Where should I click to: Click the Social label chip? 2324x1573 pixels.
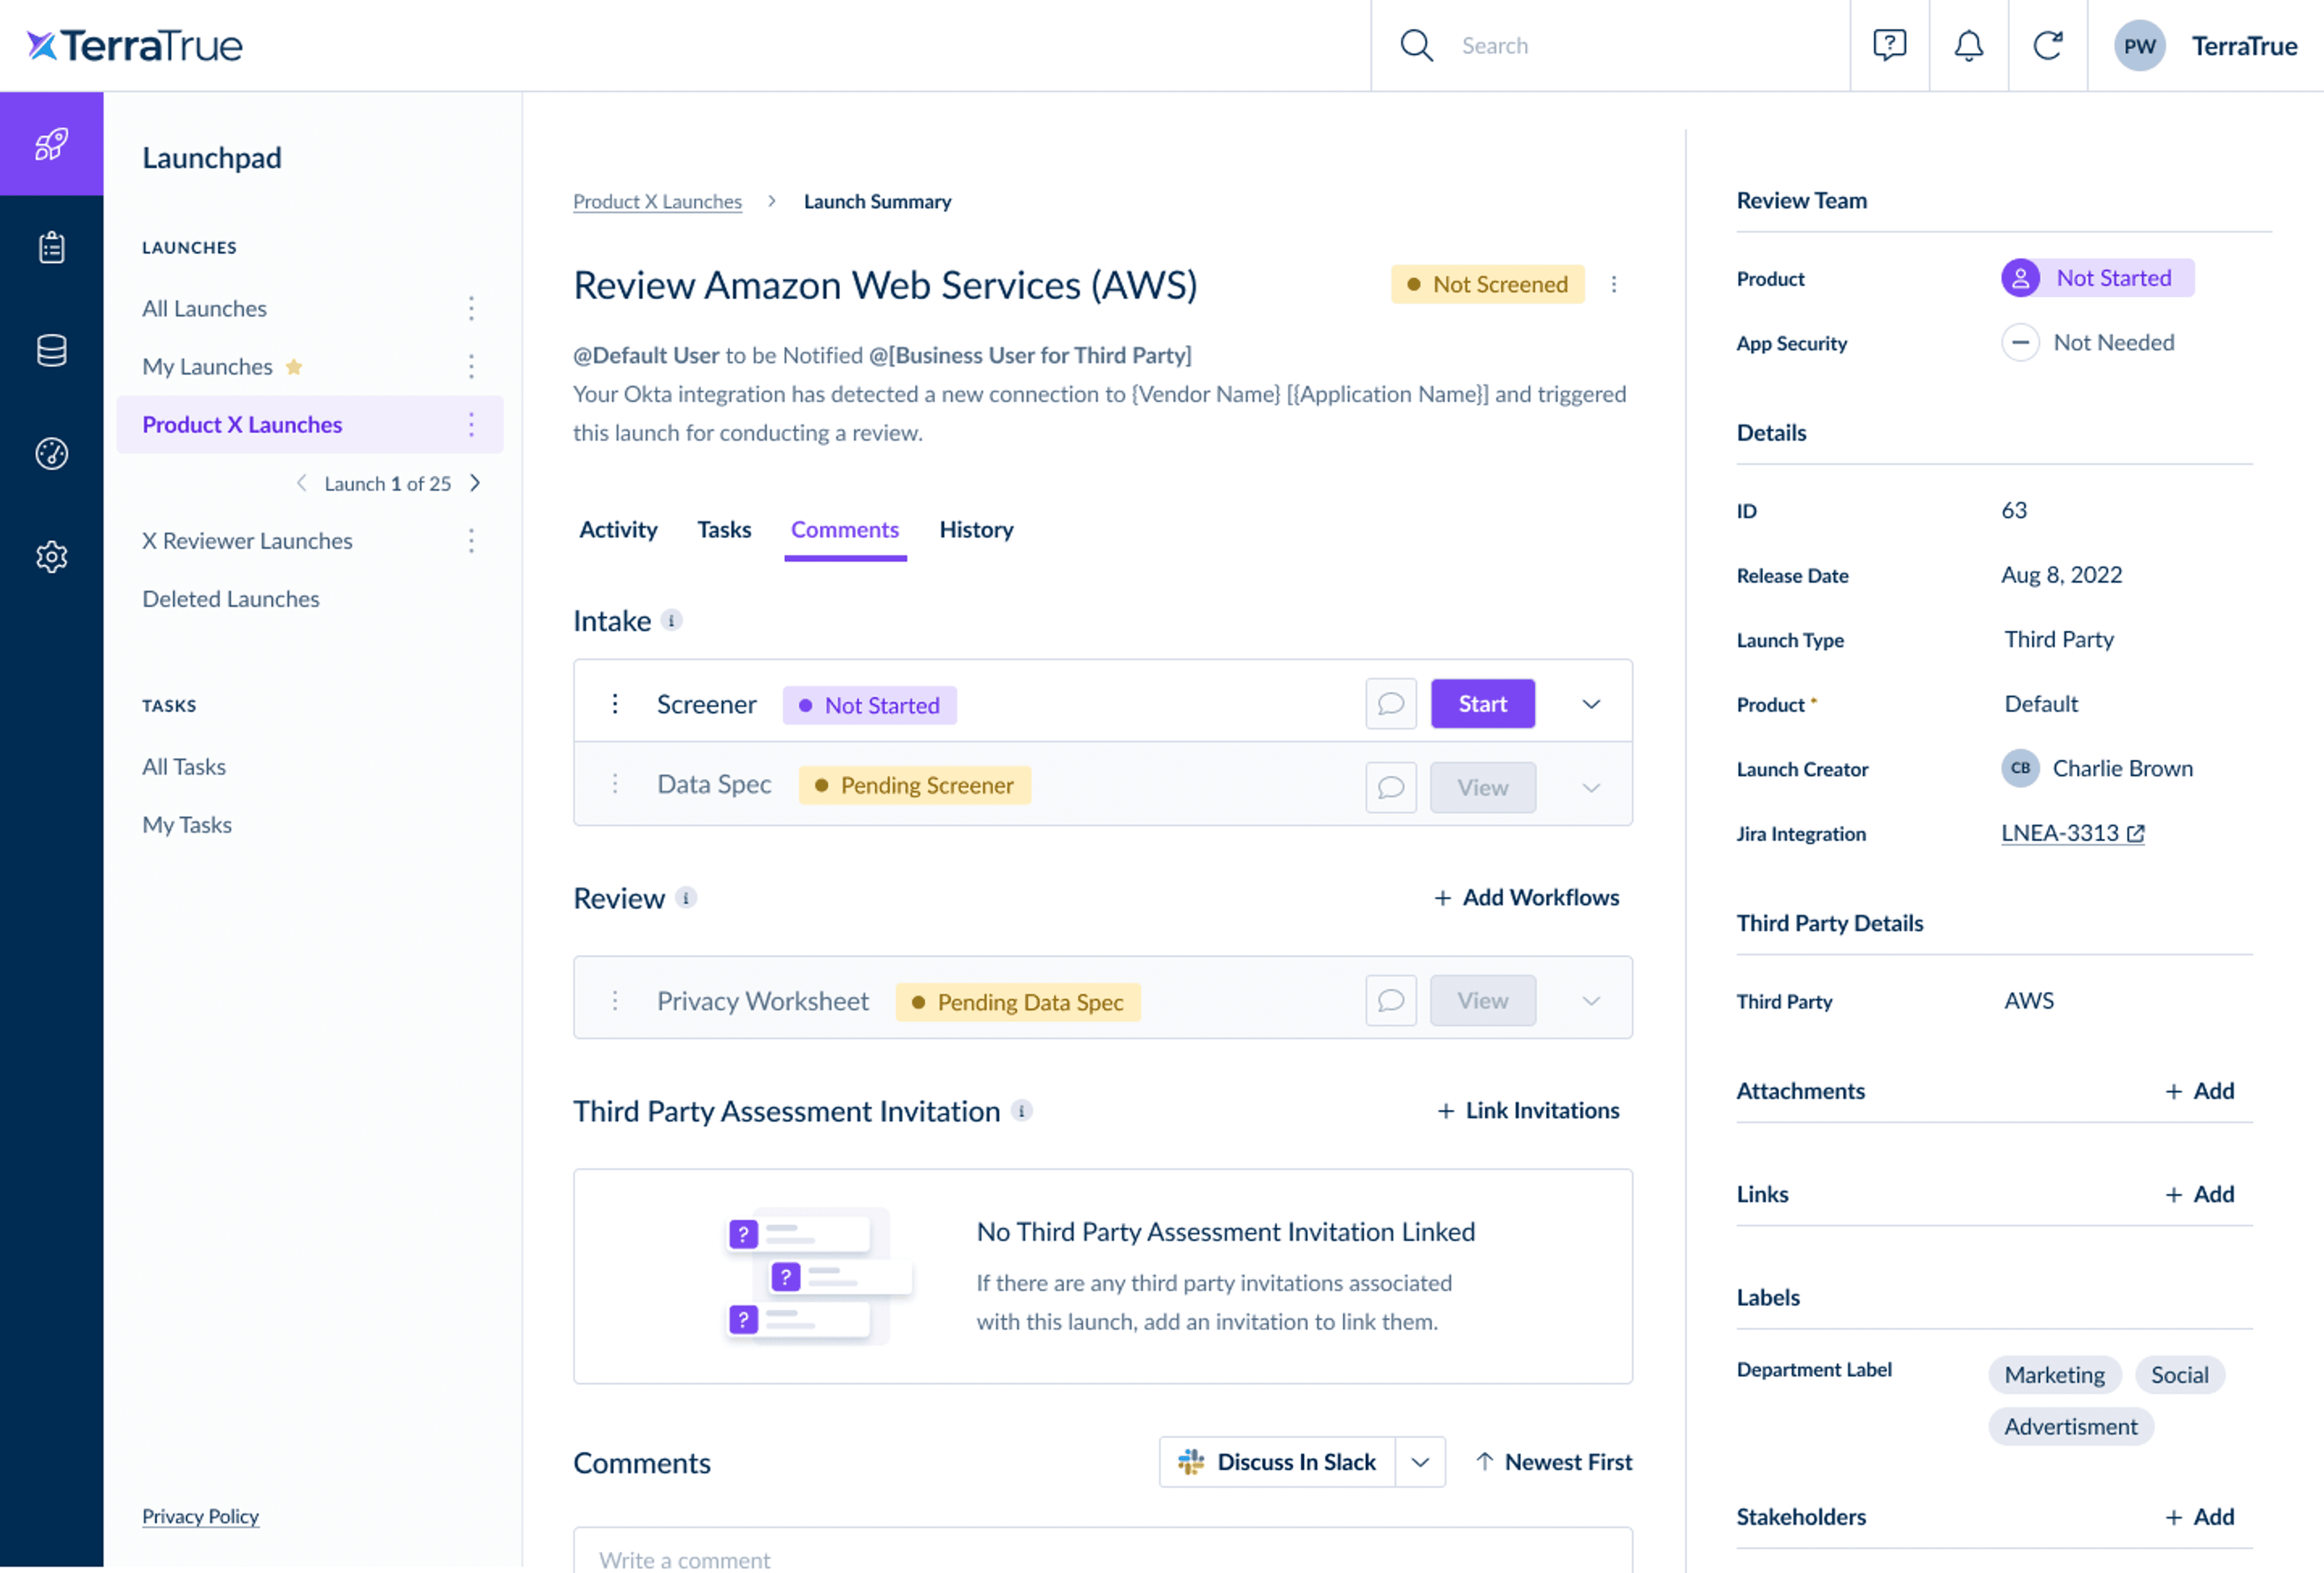pyautogui.click(x=2179, y=1375)
